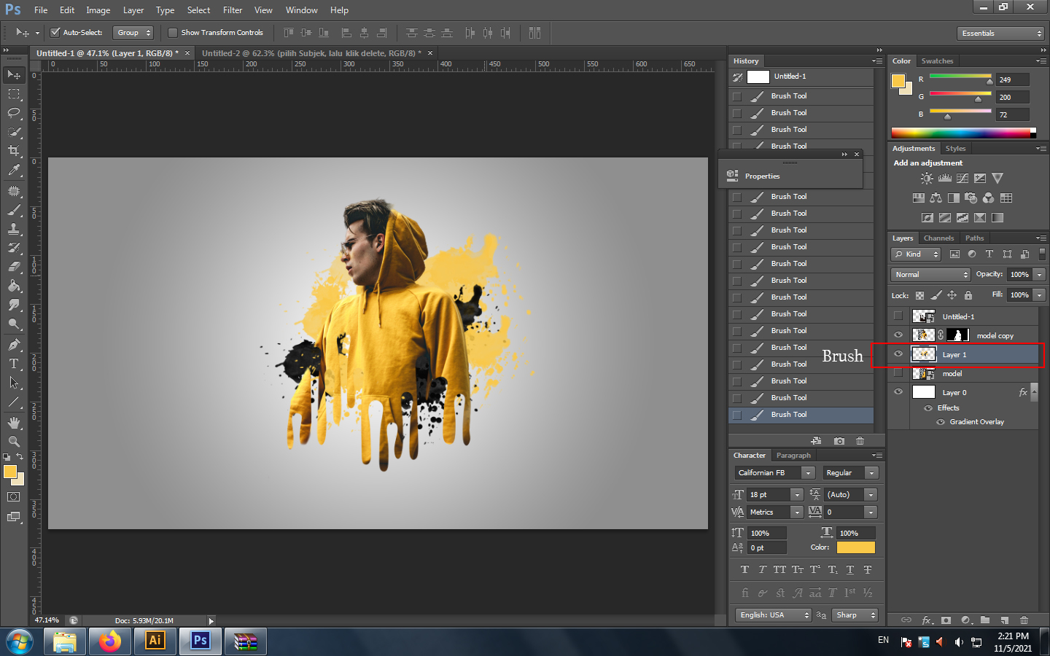Select the Pen tool
Viewport: 1050px width, 656px height.
14,345
